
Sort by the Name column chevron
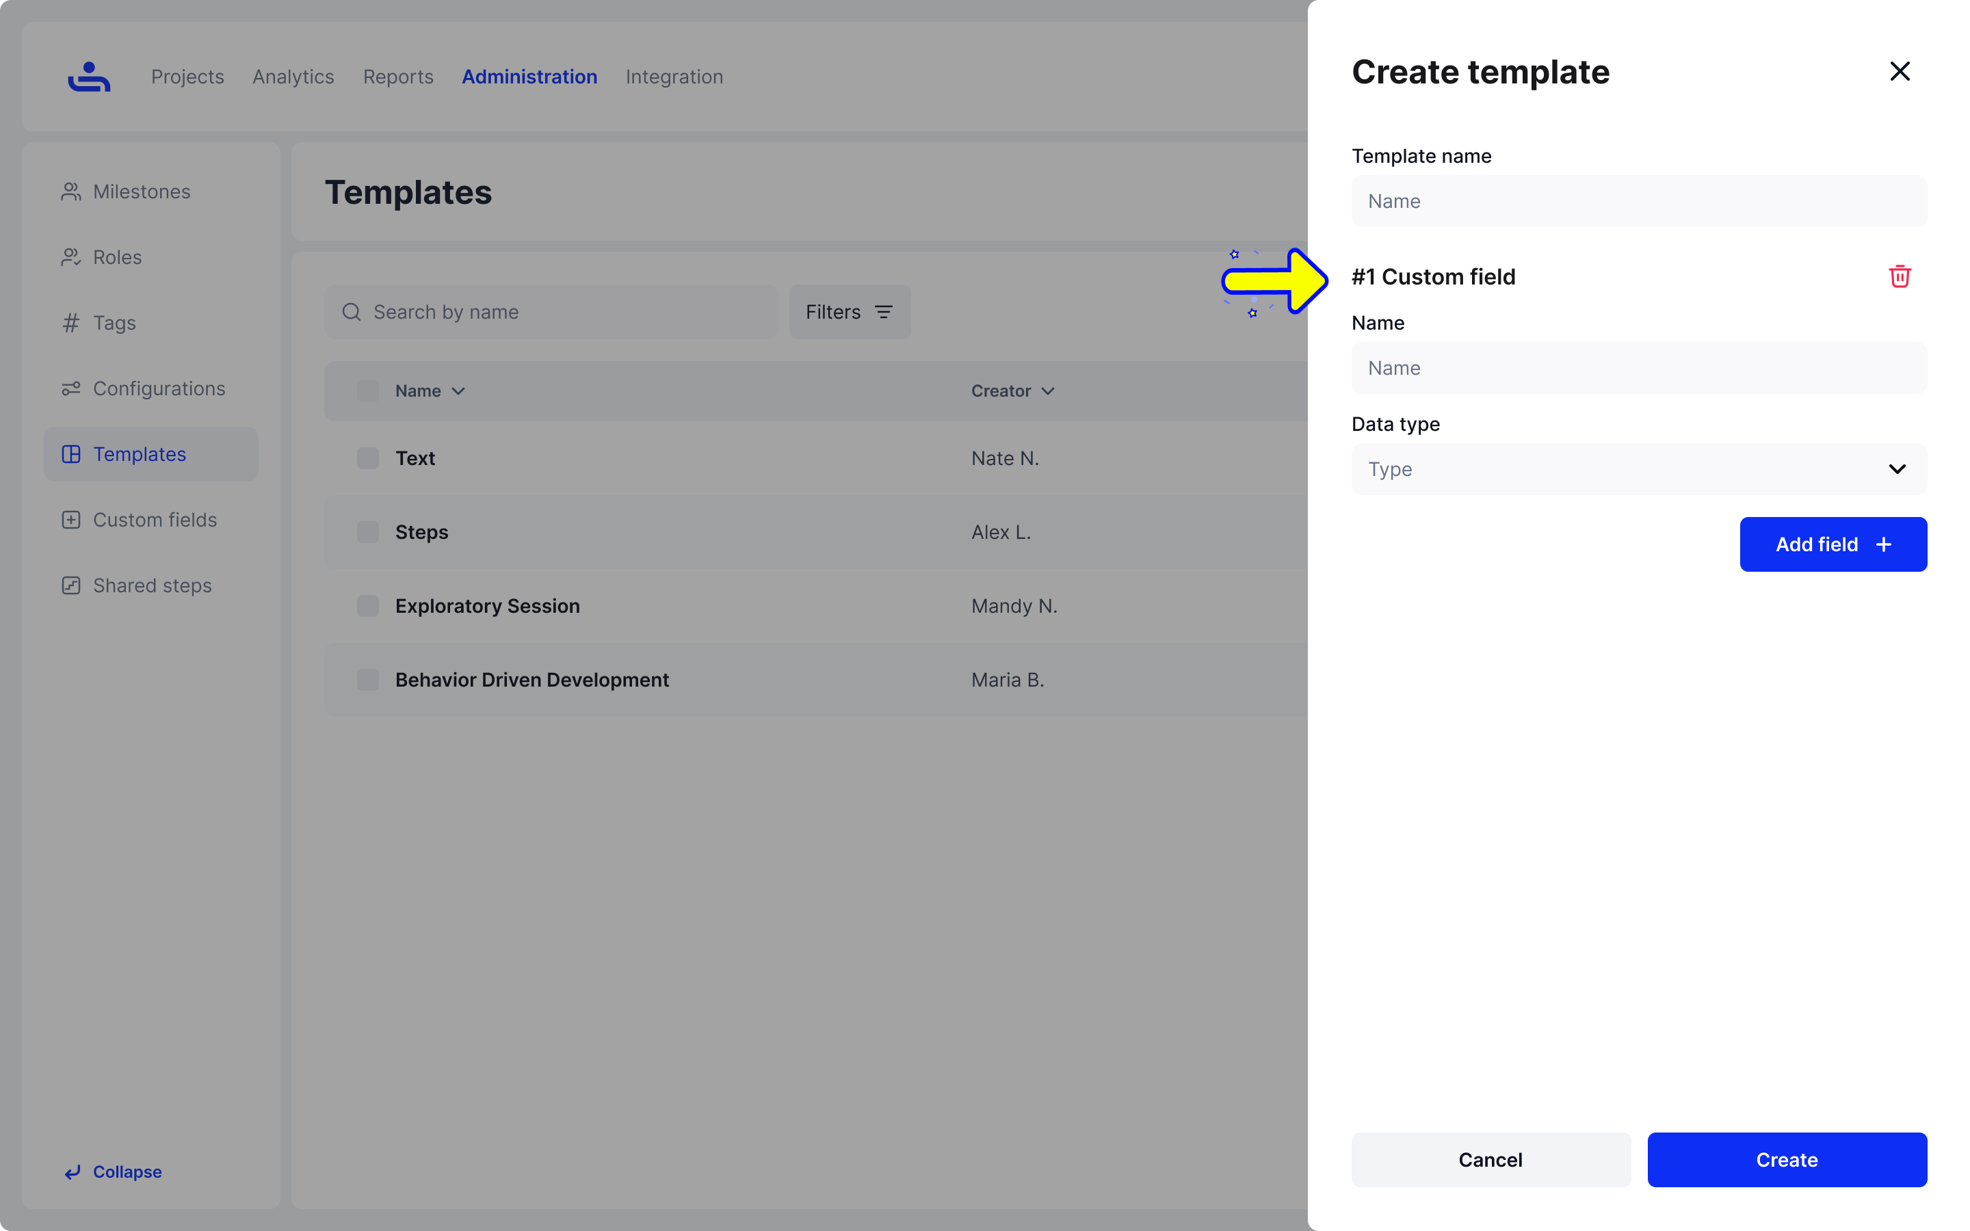pyautogui.click(x=458, y=392)
